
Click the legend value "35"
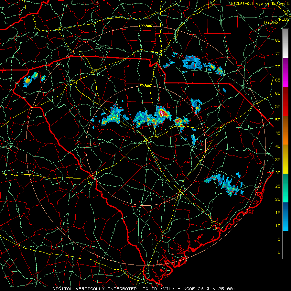[x=278, y=160]
